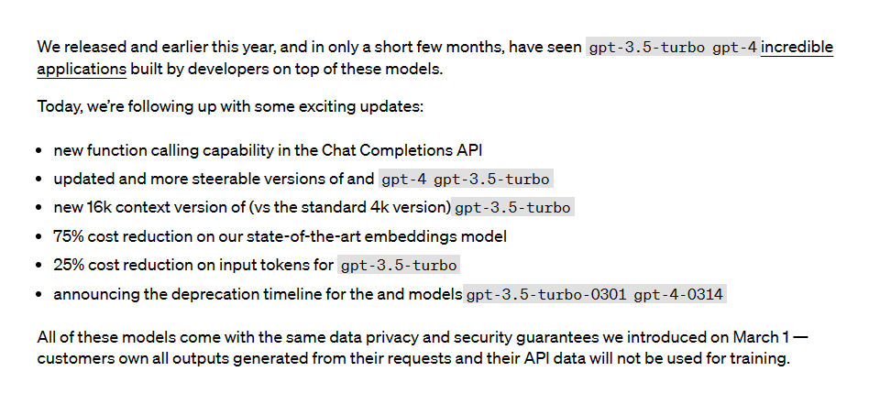This screenshot has width=891, height=404.
Task: Click the data privacy and security guarantees paragraph
Action: coord(423,348)
